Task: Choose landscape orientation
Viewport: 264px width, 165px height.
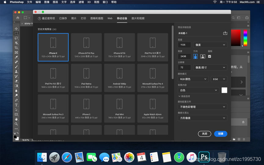Action: 203,57
